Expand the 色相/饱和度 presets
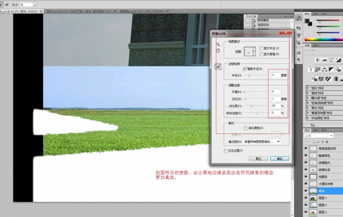343x217 pixels. tap(308, 103)
